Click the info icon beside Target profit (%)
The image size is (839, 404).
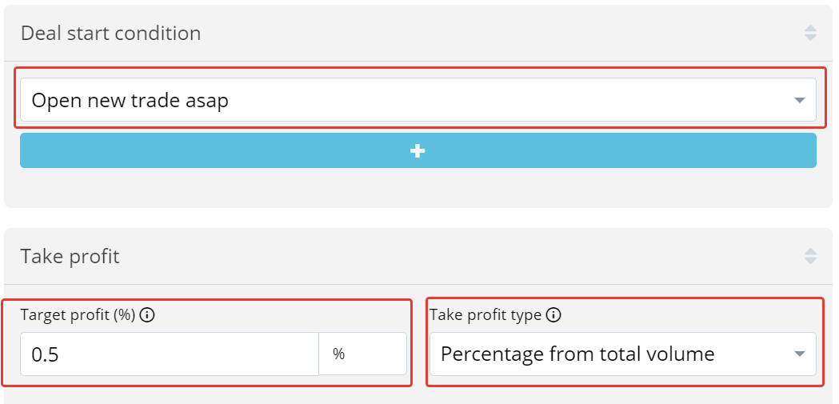147,315
